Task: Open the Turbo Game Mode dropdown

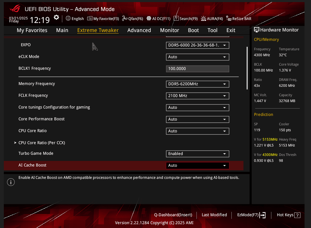Action: [x=198, y=154]
